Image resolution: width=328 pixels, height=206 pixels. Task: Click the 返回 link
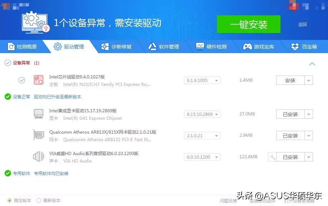[303, 25]
